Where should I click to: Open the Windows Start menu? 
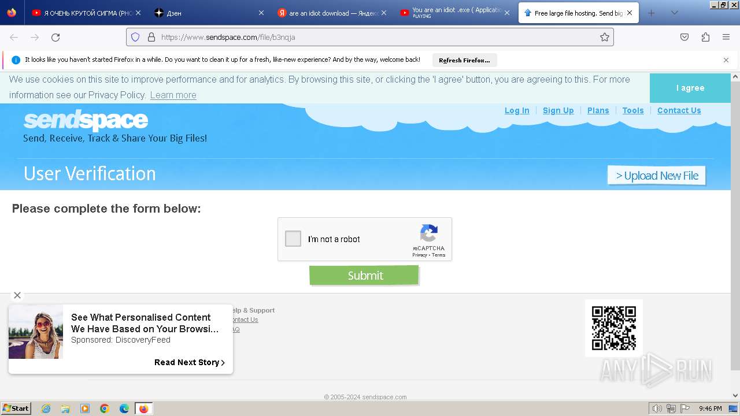point(16,408)
